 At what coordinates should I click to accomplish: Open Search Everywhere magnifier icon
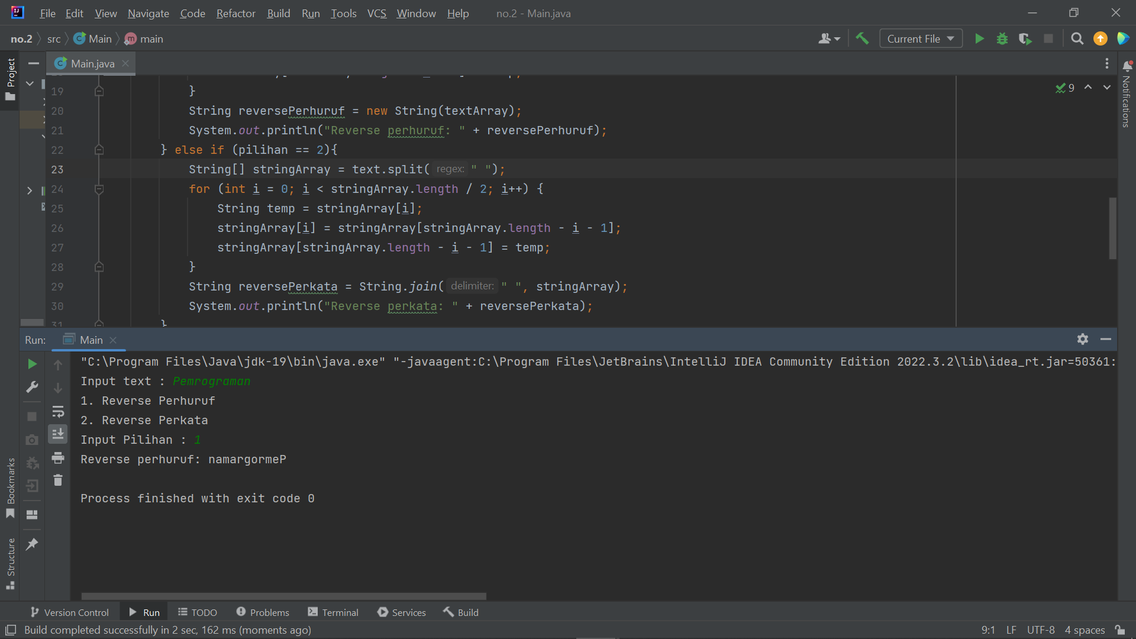(1077, 38)
